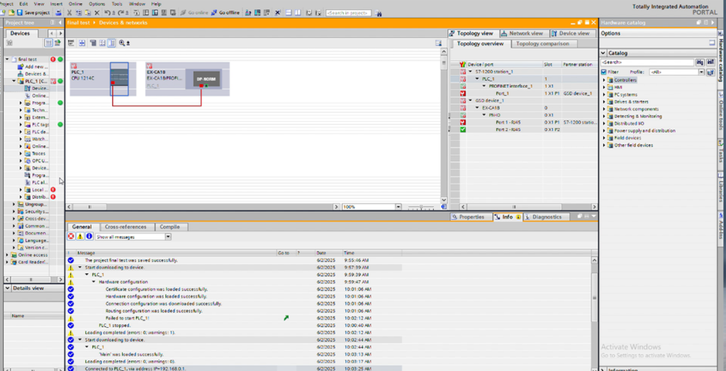726x371 pixels.
Task: Click the Save project toolbar icon
Action: (x=20, y=13)
